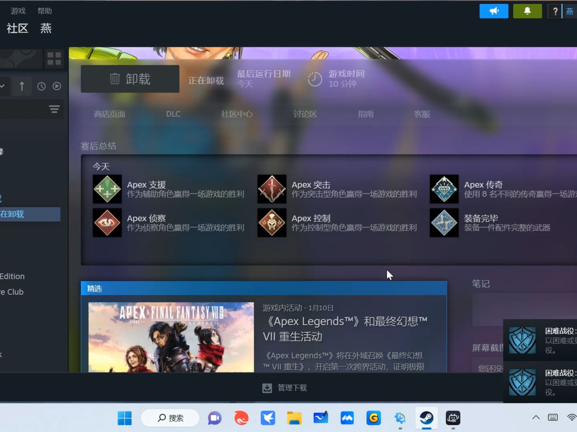Open the red swirl browser taskbar icon

[x=241, y=418]
